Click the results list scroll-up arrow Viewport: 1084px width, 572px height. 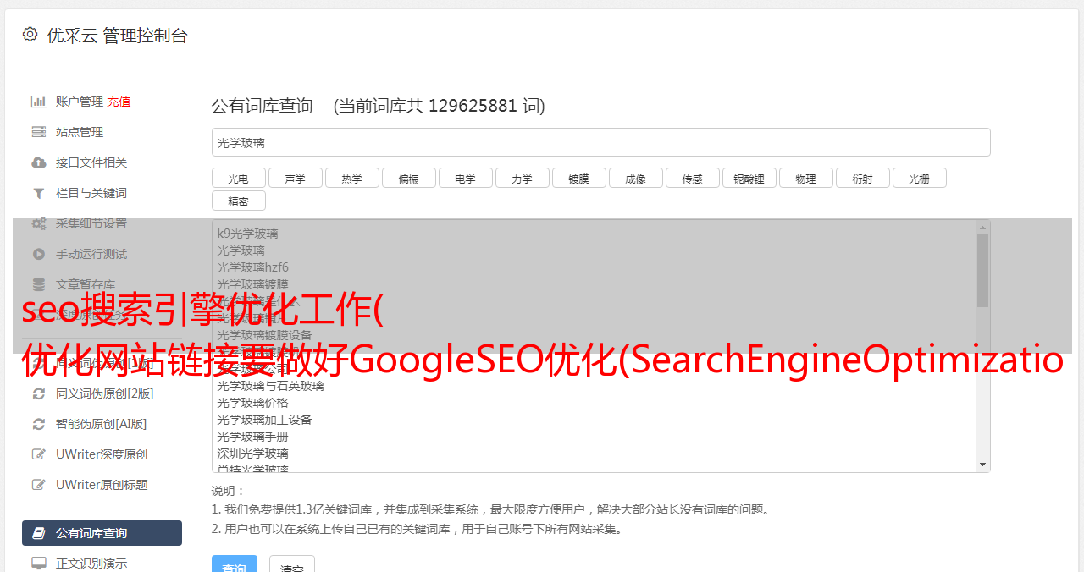pyautogui.click(x=982, y=228)
